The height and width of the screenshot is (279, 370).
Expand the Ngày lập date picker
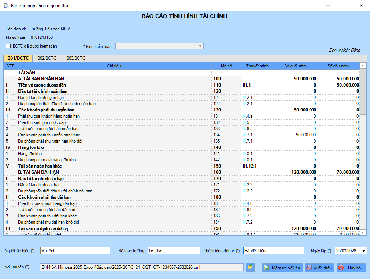[363, 251]
